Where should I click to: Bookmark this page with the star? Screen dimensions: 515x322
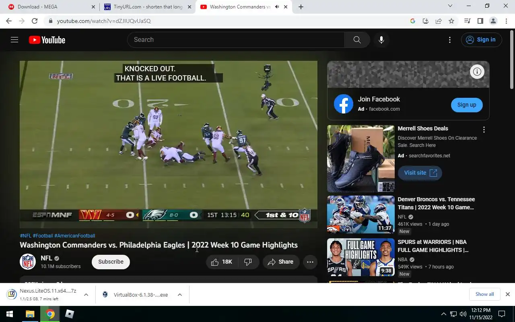click(x=451, y=21)
